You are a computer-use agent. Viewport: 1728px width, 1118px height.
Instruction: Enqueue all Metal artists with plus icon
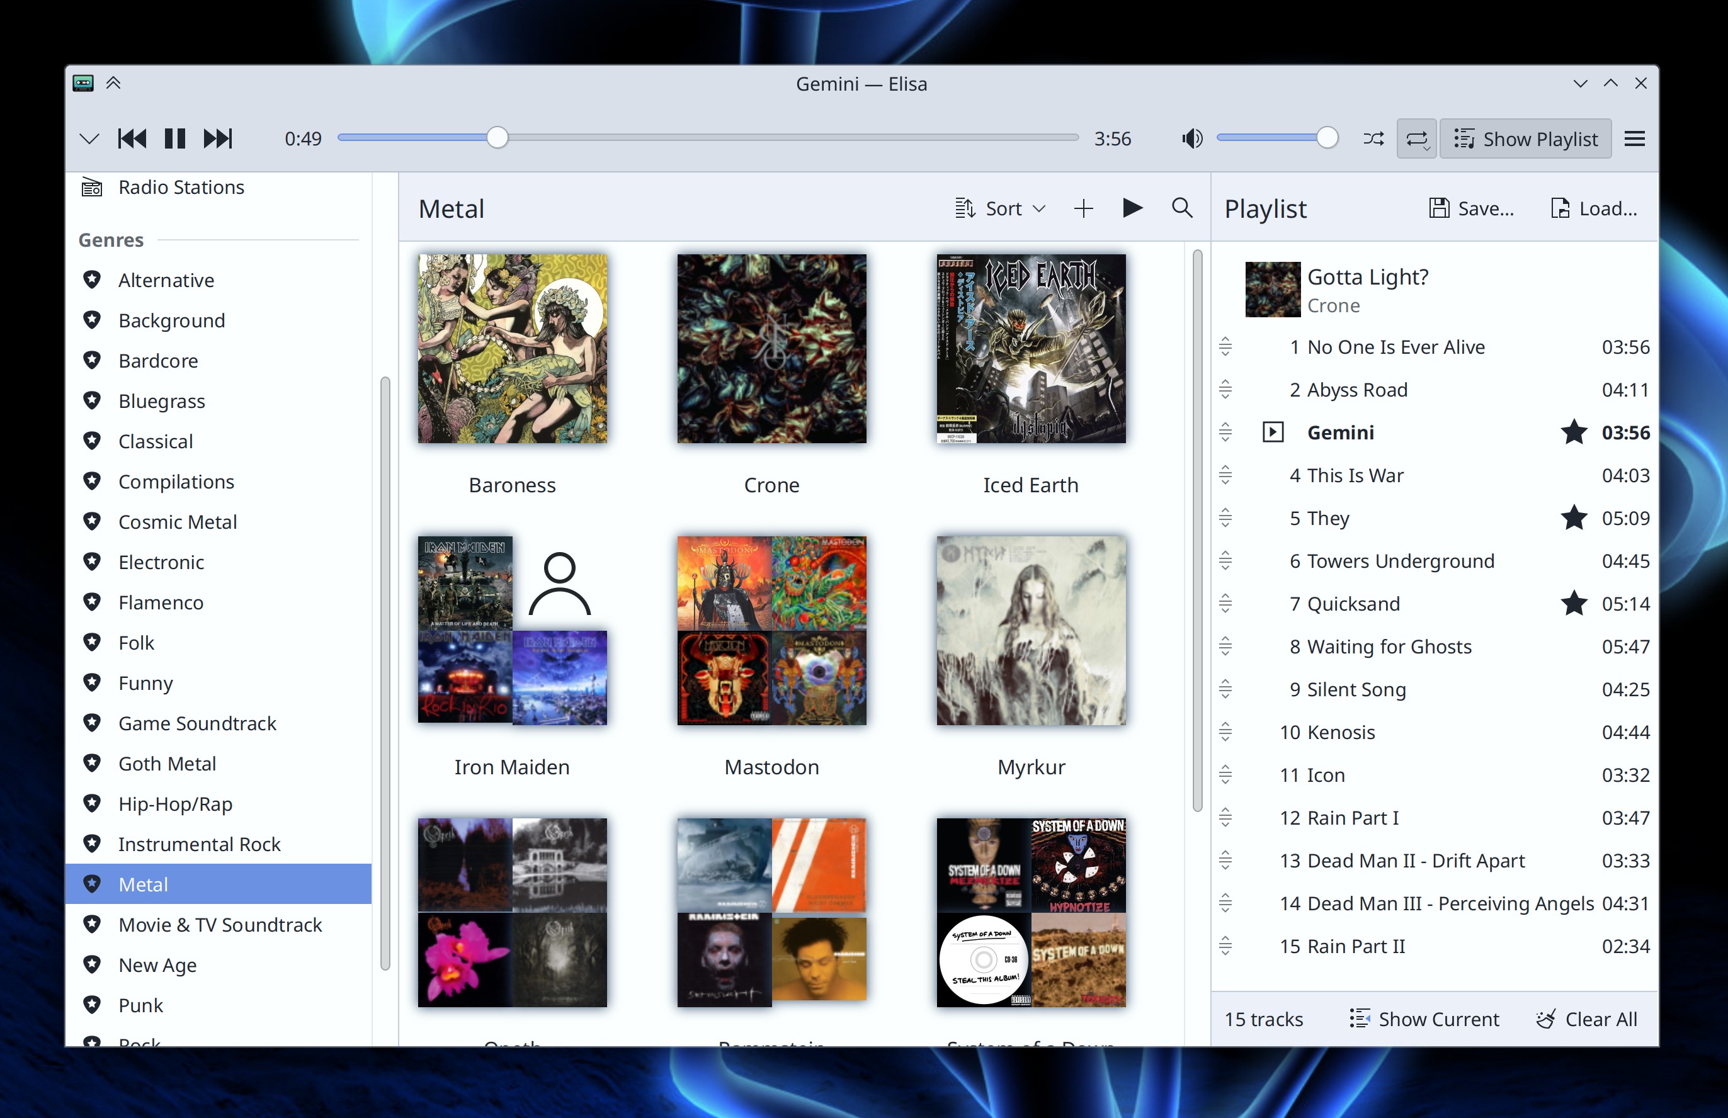pyautogui.click(x=1083, y=208)
